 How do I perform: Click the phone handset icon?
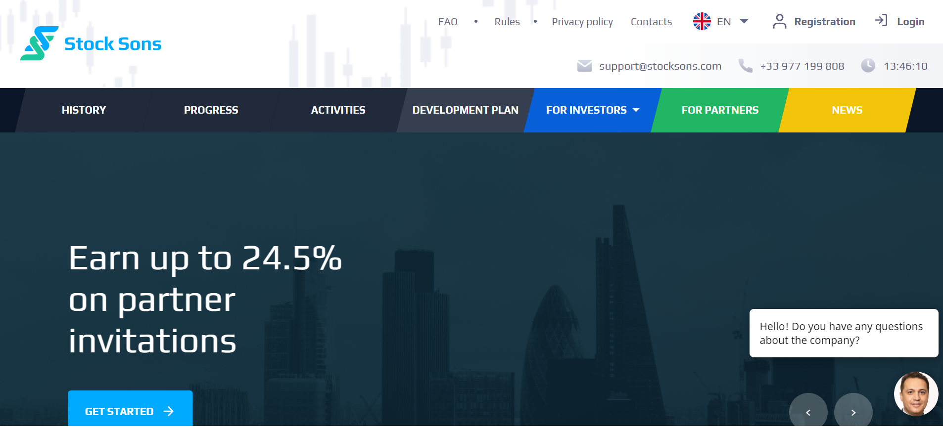[x=745, y=66]
